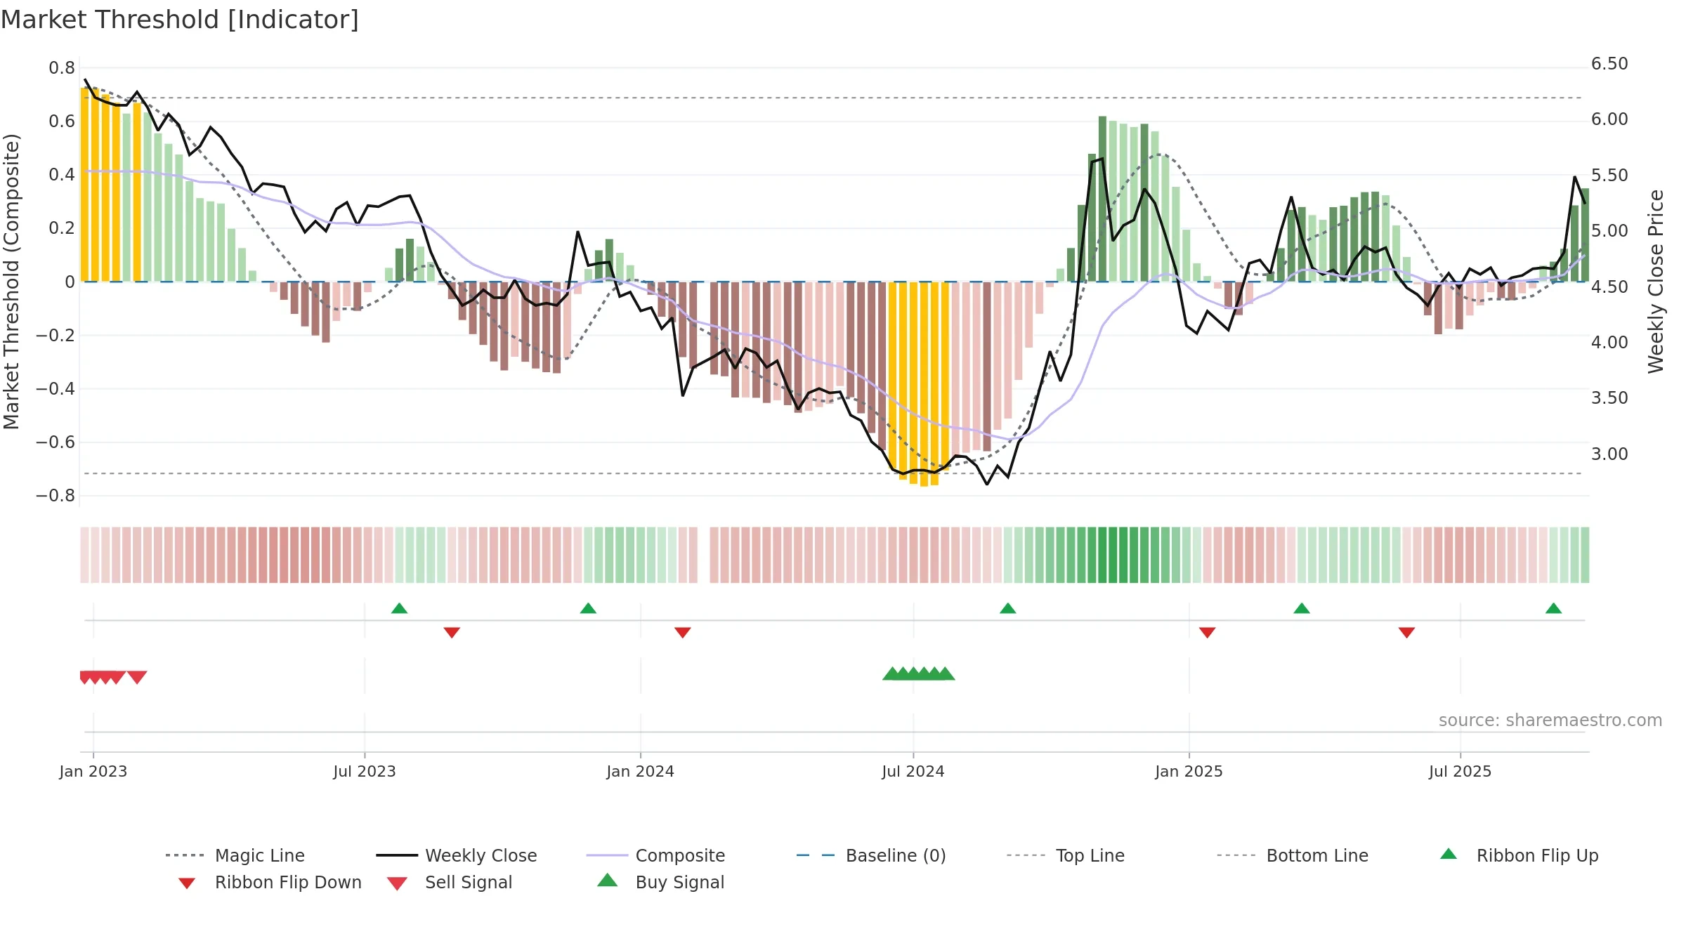The width and height of the screenshot is (1686, 948).
Task: Click the 0.4 tick on the left axis
Action: [x=62, y=175]
